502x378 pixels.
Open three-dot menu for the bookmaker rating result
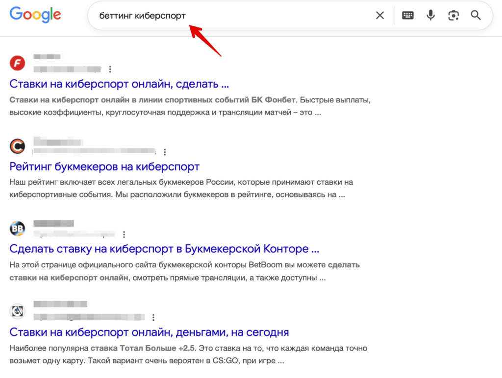point(165,152)
